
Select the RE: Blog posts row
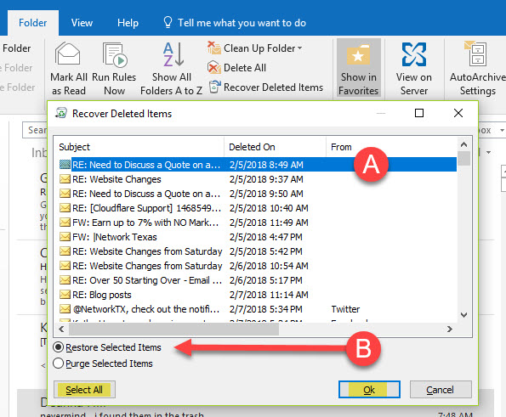pos(258,295)
